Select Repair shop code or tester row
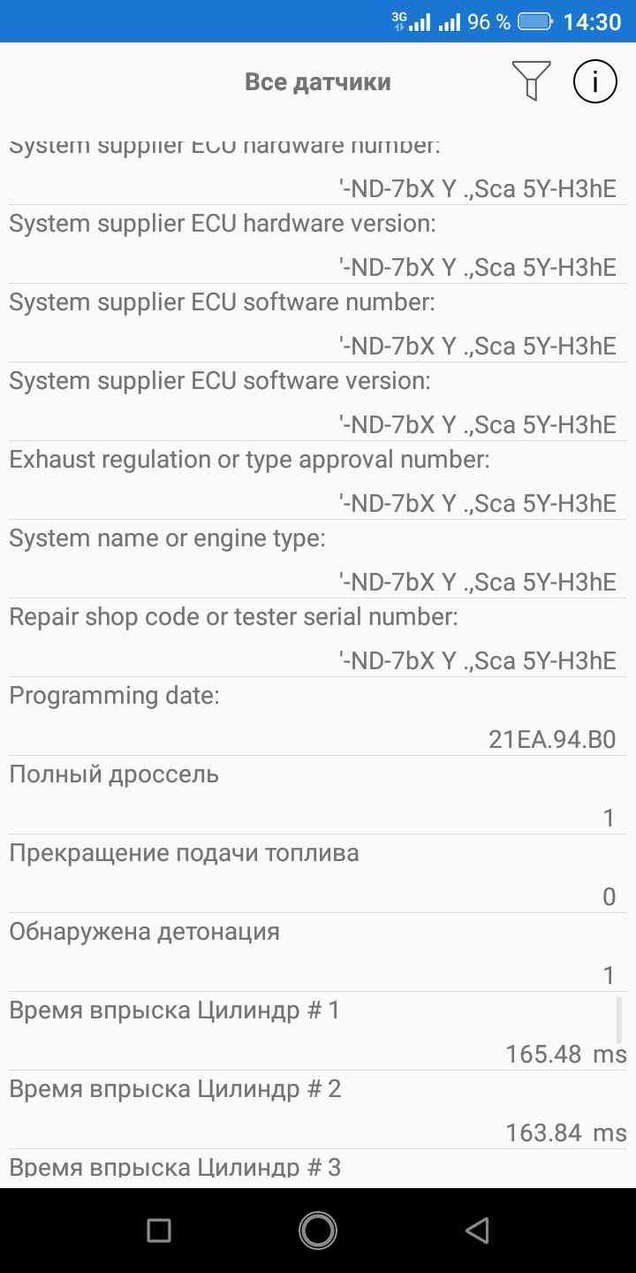The height and width of the screenshot is (1273, 636). (x=318, y=638)
